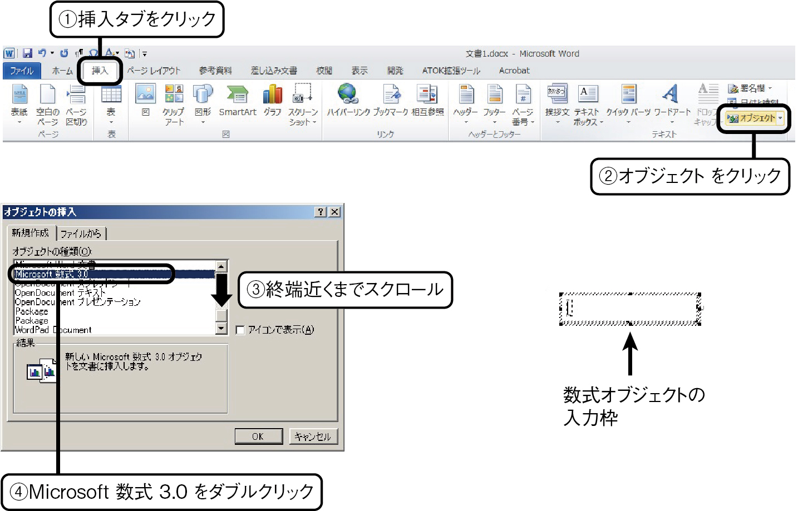The width and height of the screenshot is (798, 511).
Task: Open the ファイル tab
Action: 22,71
